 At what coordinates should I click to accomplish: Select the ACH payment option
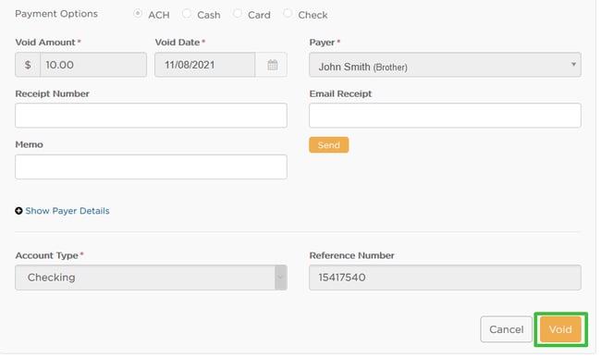138,14
